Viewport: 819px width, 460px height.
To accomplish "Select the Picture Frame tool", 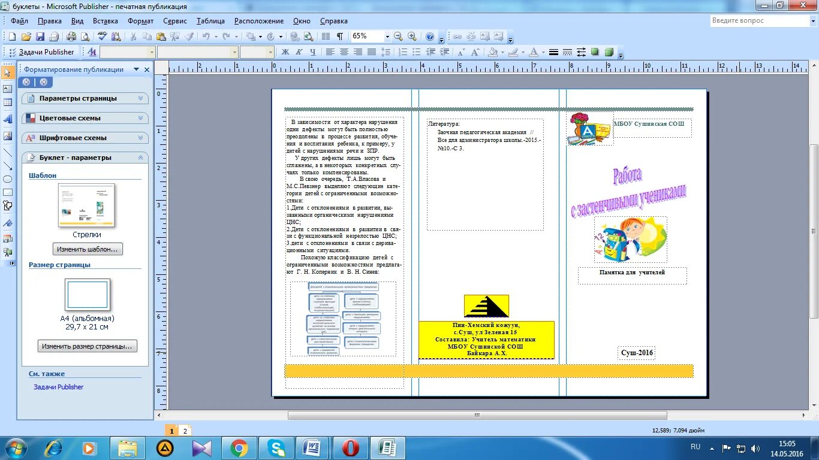I will pos(8,136).
